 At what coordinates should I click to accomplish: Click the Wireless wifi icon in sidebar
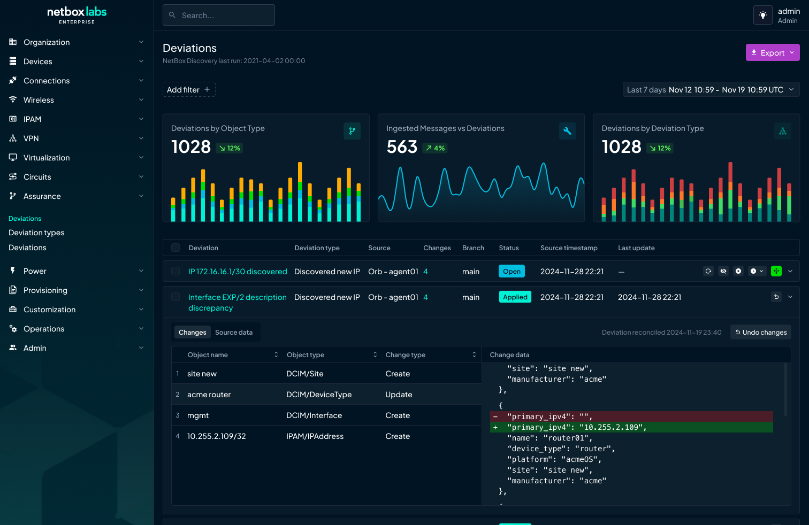[13, 100]
